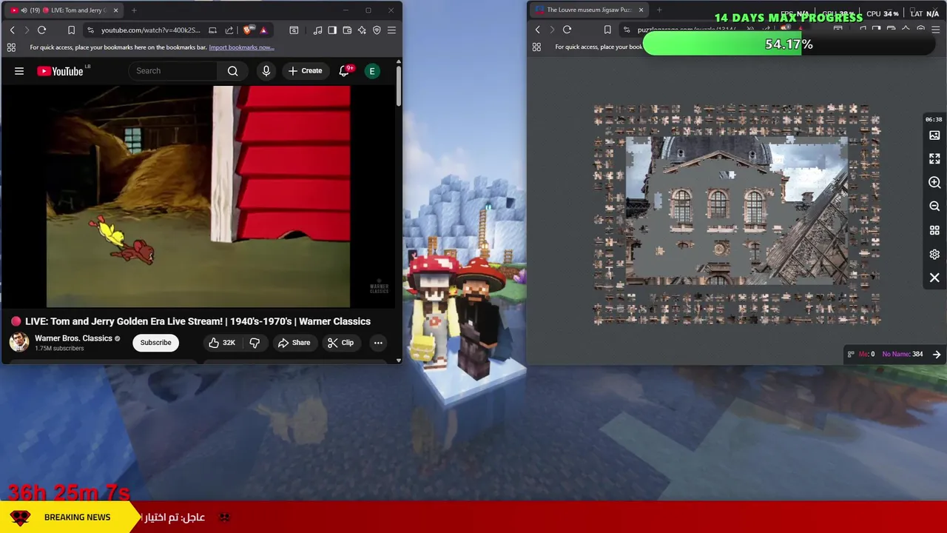Open the Warner Bros. Classics channel avatar
This screenshot has width=947, height=533.
point(19,342)
